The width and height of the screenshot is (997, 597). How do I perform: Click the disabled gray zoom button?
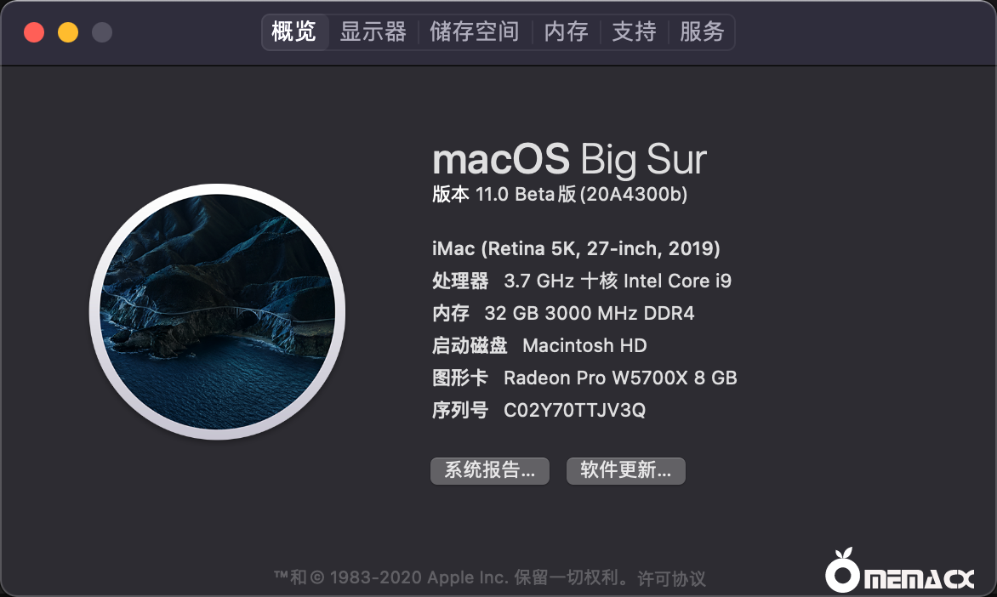point(102,32)
